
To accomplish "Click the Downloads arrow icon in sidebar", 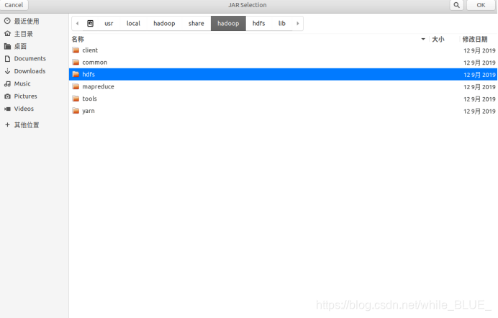I will (x=7, y=71).
